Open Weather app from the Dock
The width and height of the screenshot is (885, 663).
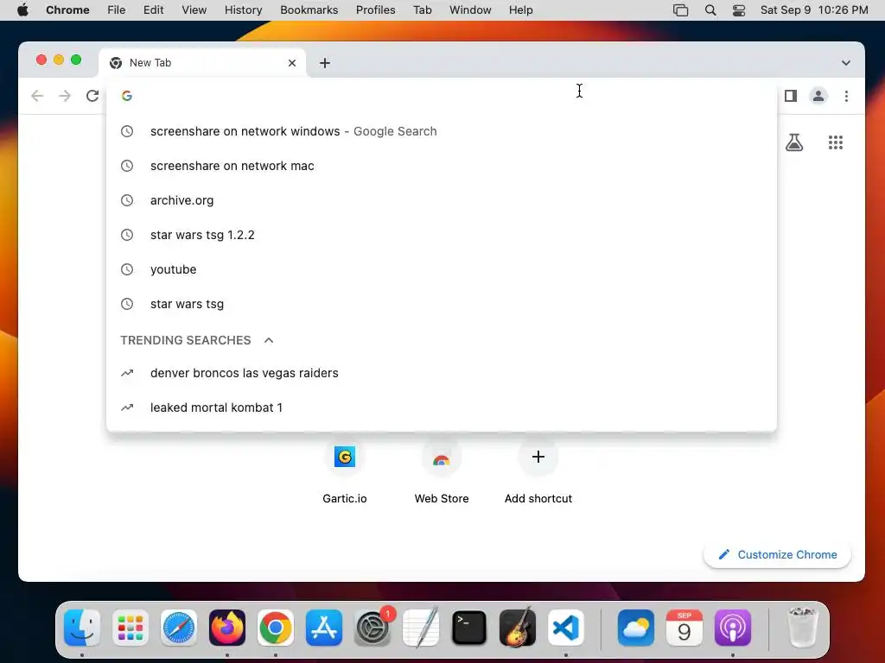tap(636, 628)
